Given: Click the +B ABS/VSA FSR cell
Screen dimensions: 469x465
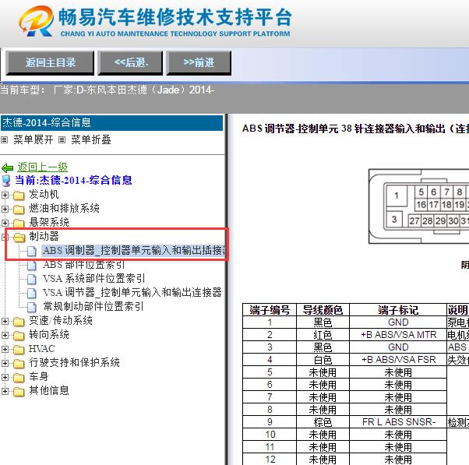Looking at the screenshot, I should [398, 360].
